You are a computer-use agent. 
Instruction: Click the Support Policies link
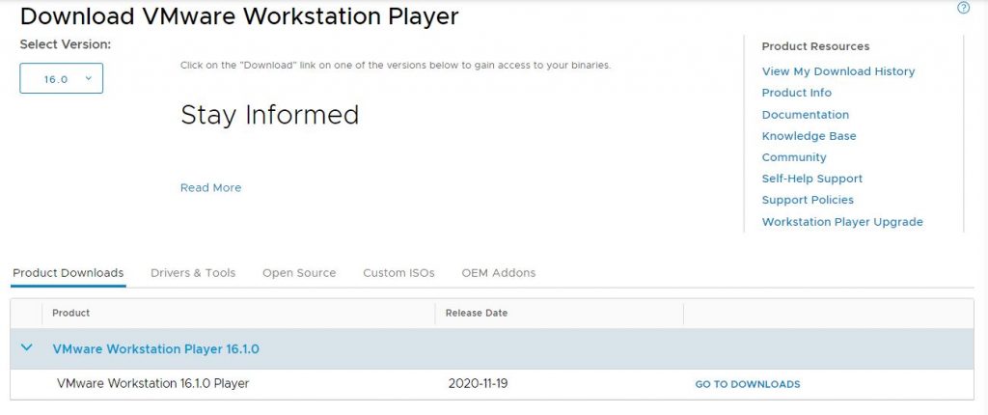808,200
